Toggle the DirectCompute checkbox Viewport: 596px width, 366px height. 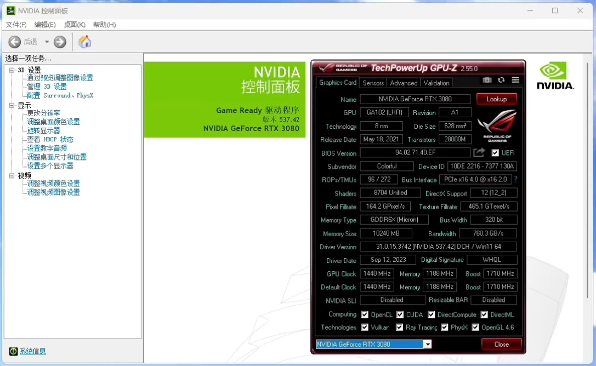click(431, 314)
